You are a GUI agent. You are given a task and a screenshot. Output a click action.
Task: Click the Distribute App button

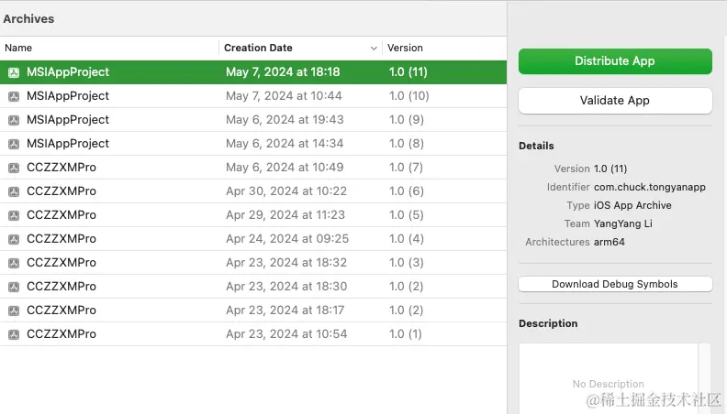coord(615,61)
